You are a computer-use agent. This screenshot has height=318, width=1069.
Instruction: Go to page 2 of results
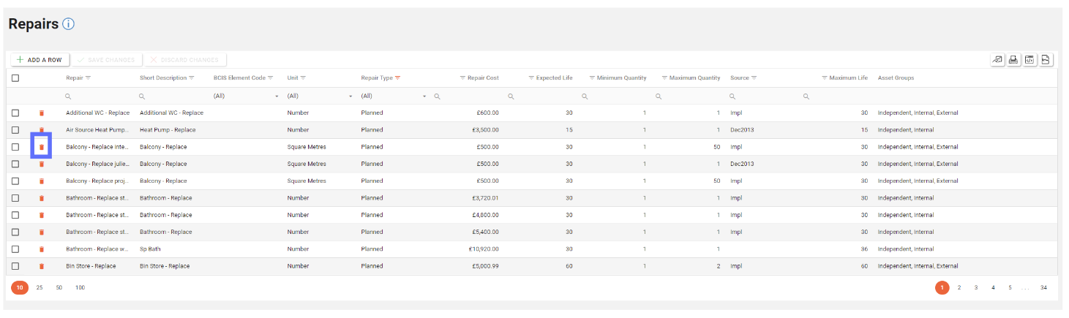click(x=959, y=288)
